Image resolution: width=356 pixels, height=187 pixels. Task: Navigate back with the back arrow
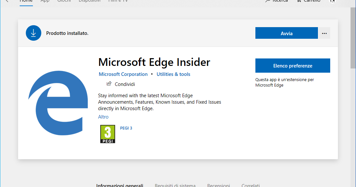pos(7,1)
